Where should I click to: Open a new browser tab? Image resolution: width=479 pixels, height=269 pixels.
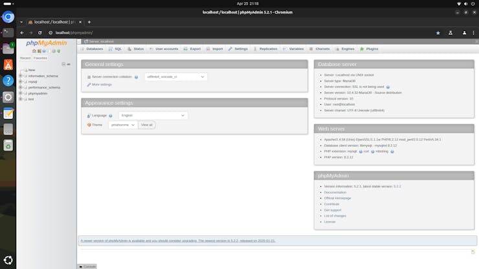89,22
